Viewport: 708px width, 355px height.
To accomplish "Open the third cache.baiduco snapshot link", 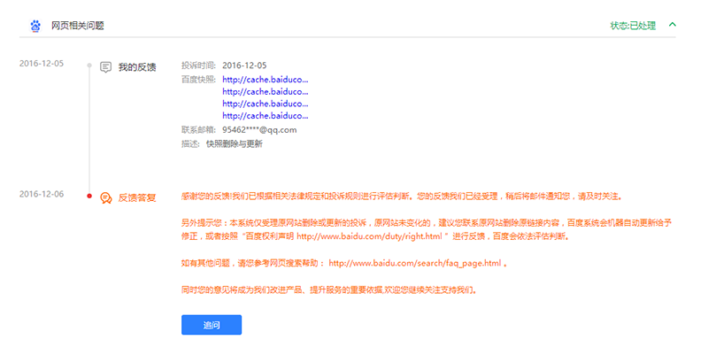I will tap(265, 104).
